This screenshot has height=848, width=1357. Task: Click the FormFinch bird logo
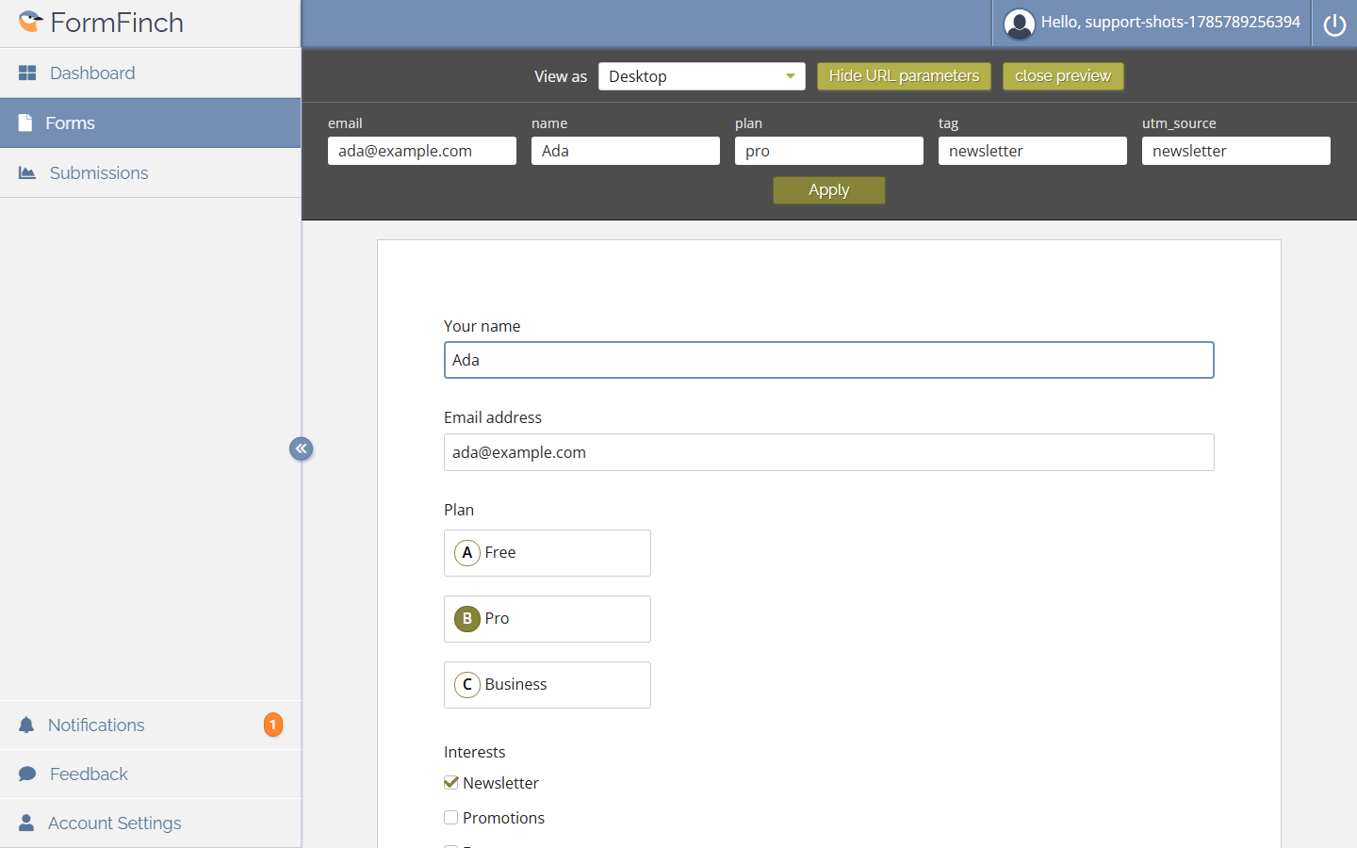pyautogui.click(x=31, y=21)
